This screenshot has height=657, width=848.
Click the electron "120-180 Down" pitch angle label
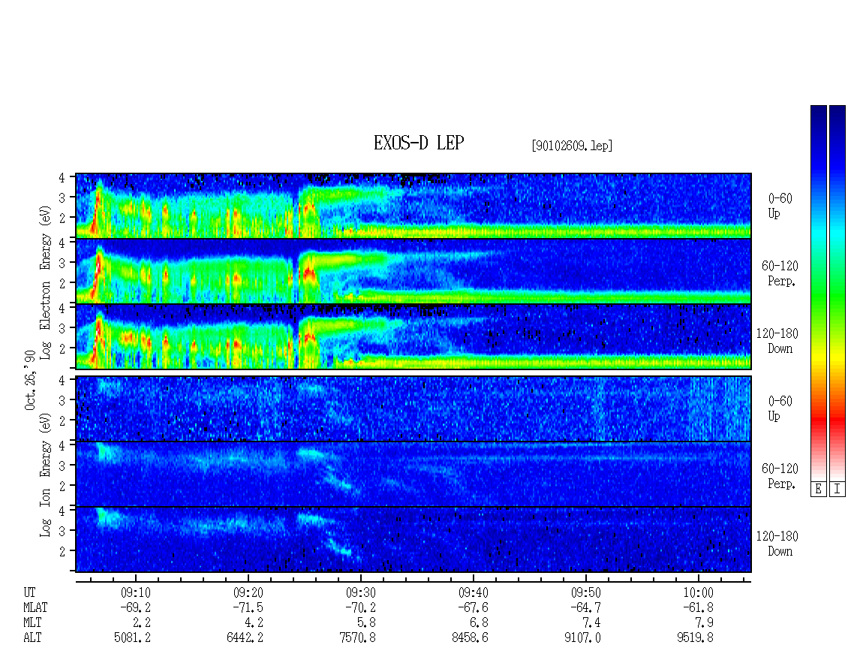point(777,341)
